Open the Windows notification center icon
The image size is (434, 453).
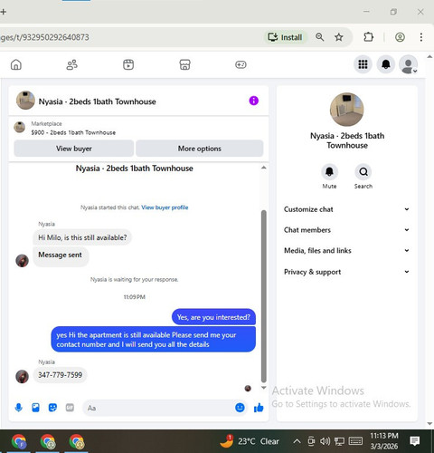[x=415, y=441]
